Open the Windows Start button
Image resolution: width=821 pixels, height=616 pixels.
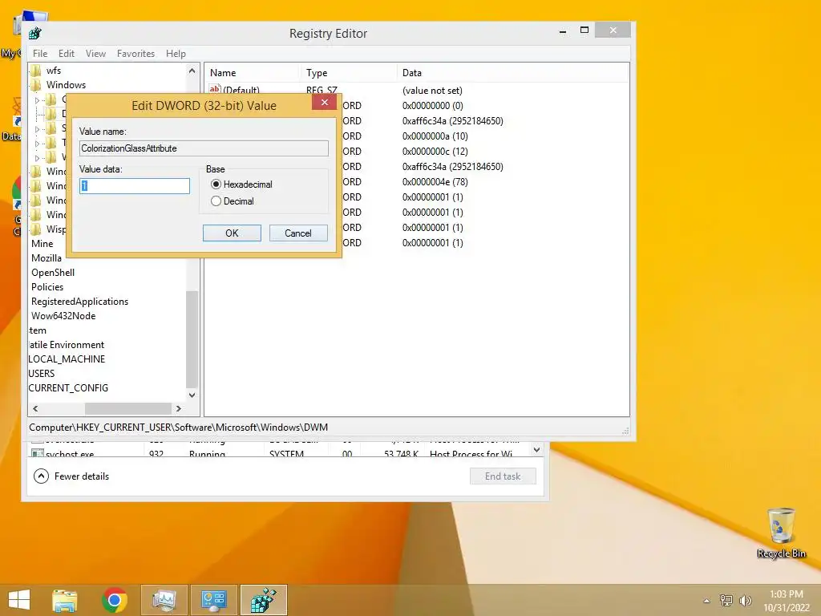coord(19,600)
